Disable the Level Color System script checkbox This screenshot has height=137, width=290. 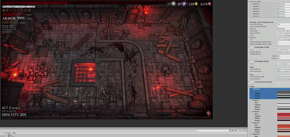tap(253, 82)
